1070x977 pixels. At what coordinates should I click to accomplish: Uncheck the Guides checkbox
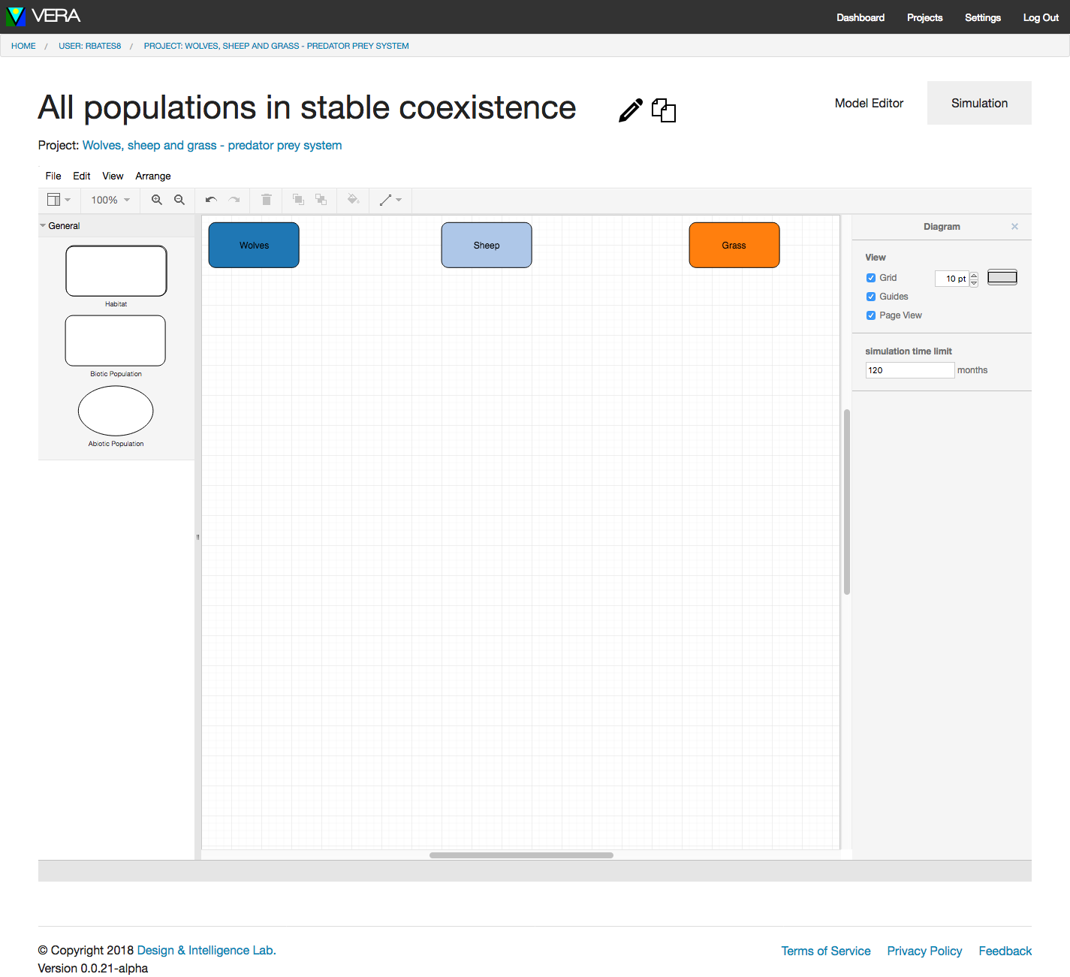coord(871,297)
